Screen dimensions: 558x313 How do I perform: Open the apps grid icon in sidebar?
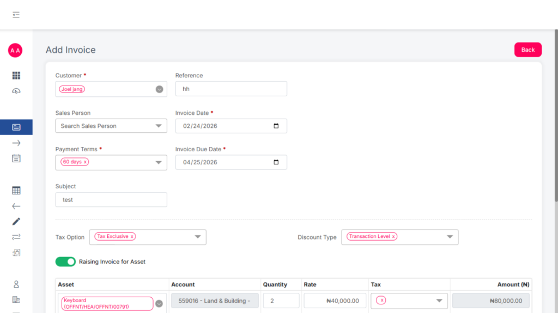pyautogui.click(x=16, y=76)
